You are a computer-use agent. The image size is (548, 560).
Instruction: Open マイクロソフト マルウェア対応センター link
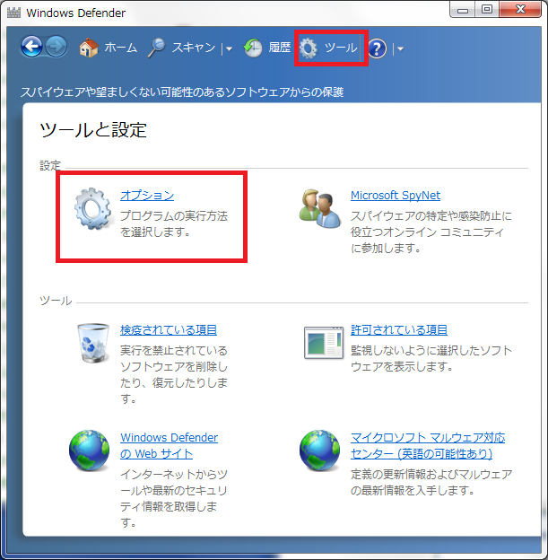click(x=428, y=446)
